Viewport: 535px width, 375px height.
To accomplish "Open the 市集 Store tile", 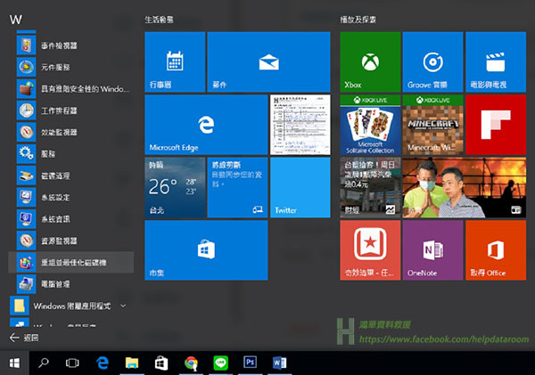I will [175, 251].
